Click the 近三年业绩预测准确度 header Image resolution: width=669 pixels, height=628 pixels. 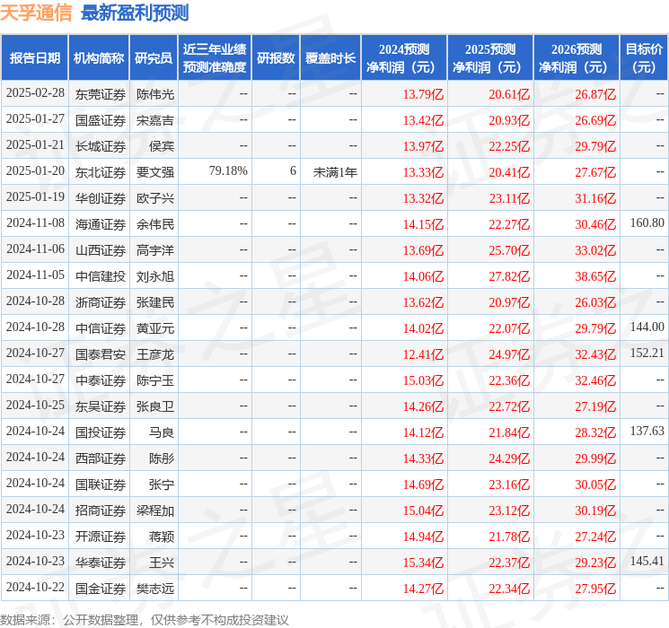tap(215, 58)
